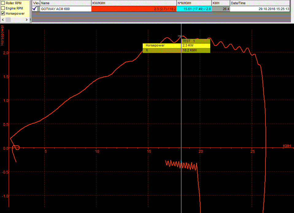The image size is (294, 213).
Task: Enable the Engine RPM checkbox
Action: [3, 8]
